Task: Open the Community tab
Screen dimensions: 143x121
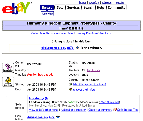Action: pos(117,7)
